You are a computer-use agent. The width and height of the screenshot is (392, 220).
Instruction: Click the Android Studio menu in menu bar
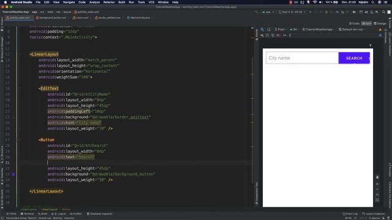click(x=21, y=2)
